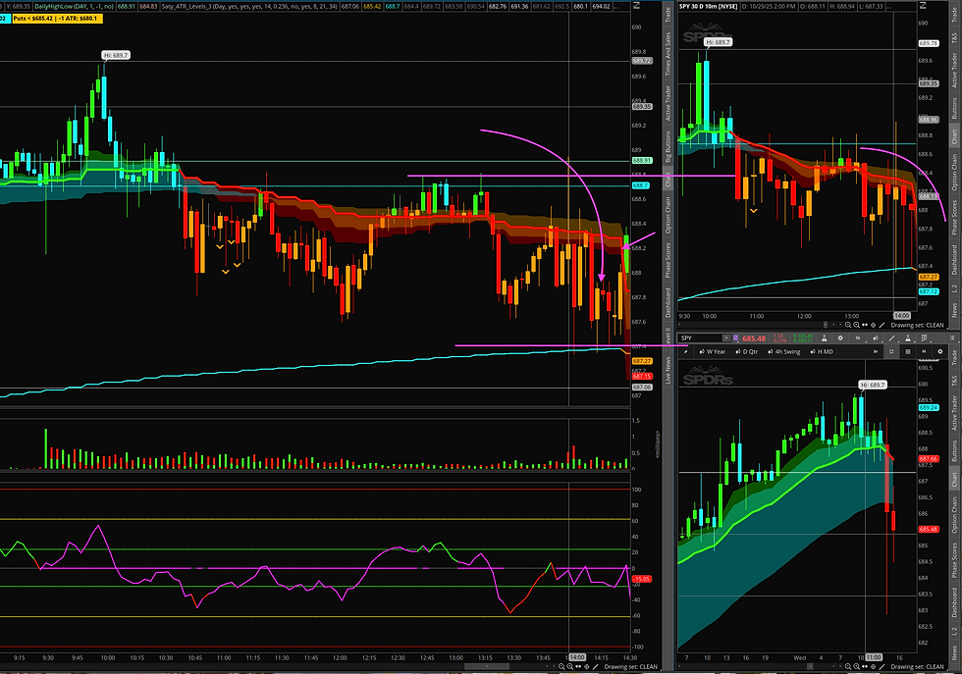Click the DailyHighLow study label

point(74,6)
